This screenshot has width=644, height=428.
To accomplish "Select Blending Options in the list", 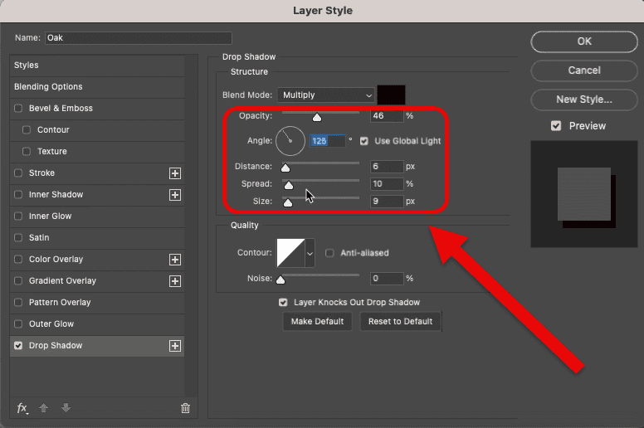I will click(x=48, y=87).
